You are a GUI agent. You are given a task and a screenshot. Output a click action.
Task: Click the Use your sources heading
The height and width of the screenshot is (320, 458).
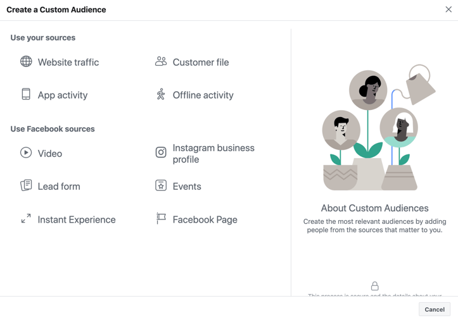(x=43, y=38)
